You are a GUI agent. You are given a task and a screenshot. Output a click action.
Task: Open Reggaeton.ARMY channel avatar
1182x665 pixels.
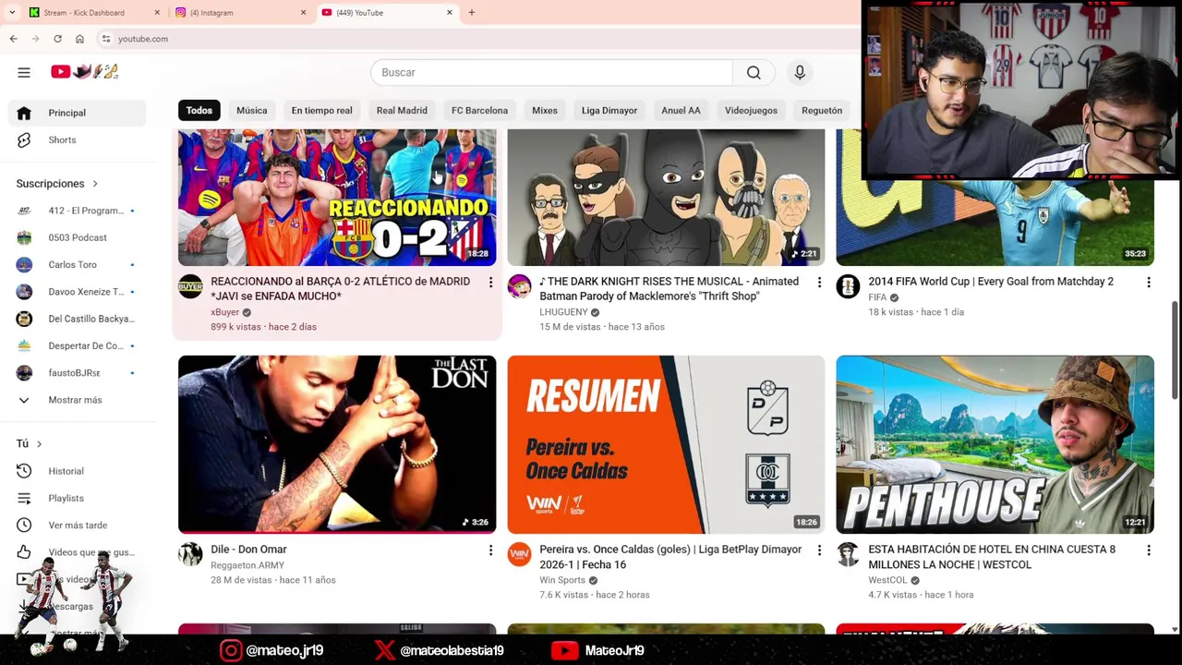point(190,554)
